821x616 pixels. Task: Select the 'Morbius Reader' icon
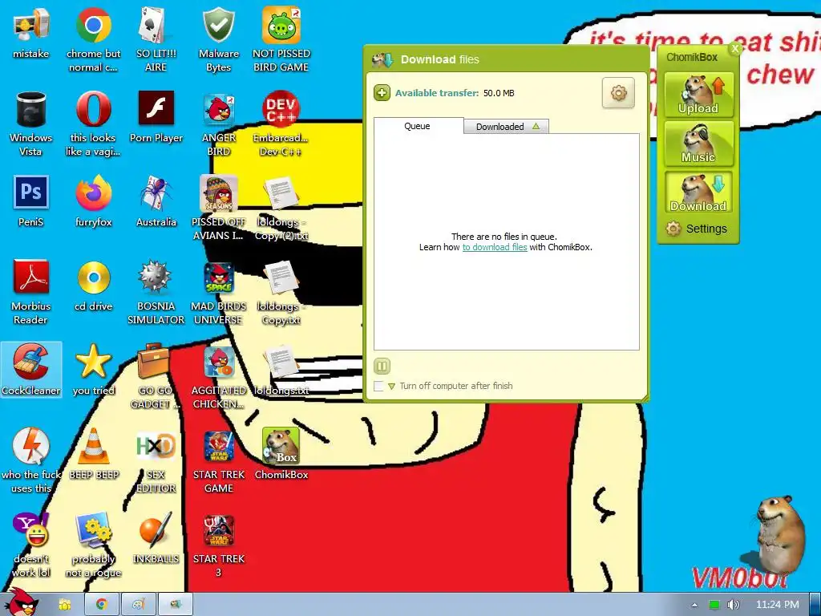coord(31,293)
